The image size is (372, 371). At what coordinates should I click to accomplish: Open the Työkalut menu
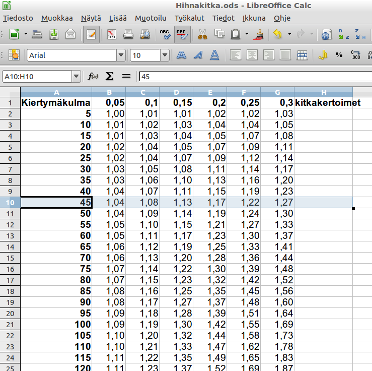pyautogui.click(x=189, y=18)
